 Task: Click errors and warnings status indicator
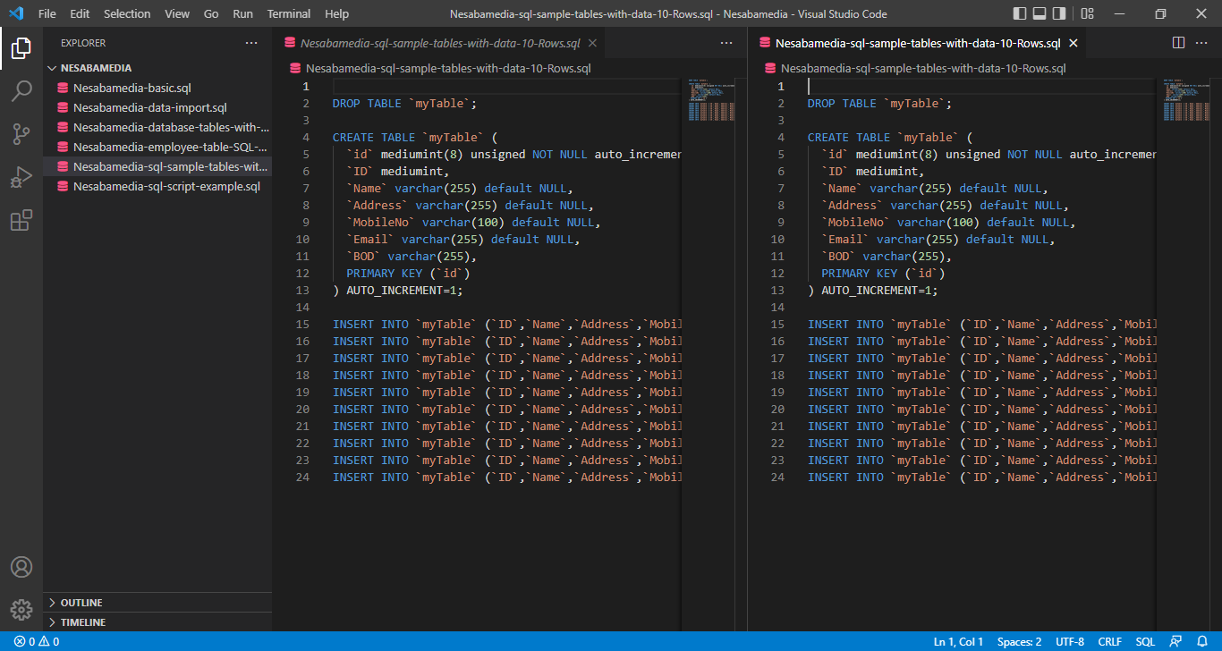point(37,642)
